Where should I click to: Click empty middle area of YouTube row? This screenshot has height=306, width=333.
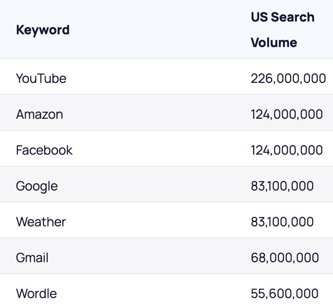(x=158, y=76)
